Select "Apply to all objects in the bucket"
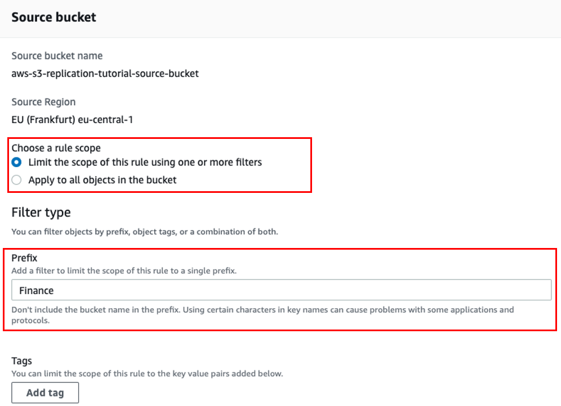The height and width of the screenshot is (406, 561). pos(16,179)
